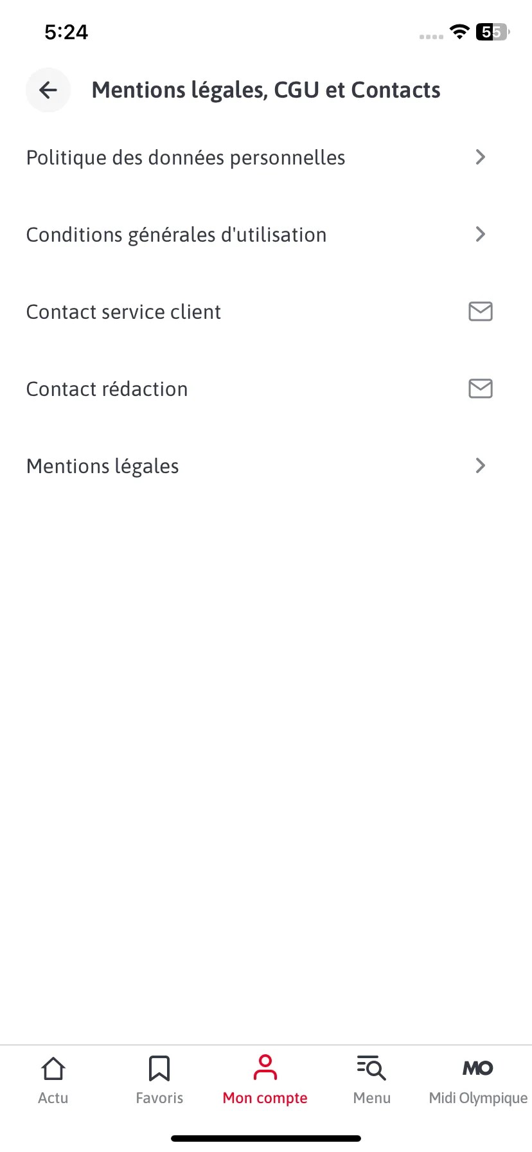
Task: Switch to the Menu tab label
Action: tap(372, 1098)
